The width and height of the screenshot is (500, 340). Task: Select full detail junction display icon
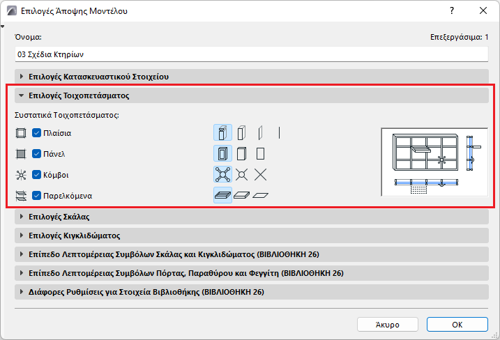pos(222,175)
